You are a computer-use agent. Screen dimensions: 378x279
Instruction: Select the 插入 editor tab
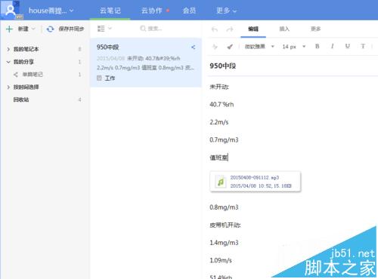click(x=284, y=29)
